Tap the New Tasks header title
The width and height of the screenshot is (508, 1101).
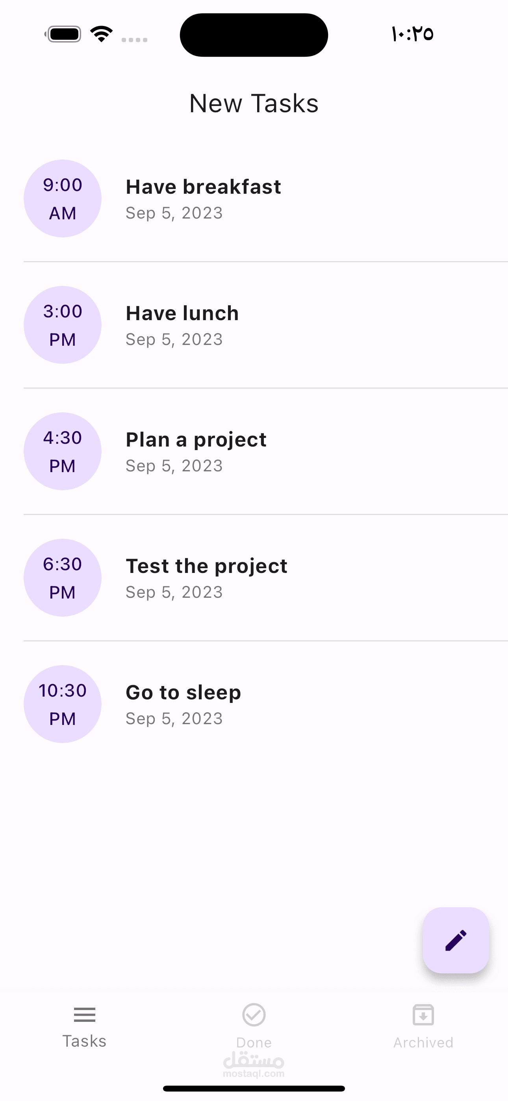[x=254, y=104]
